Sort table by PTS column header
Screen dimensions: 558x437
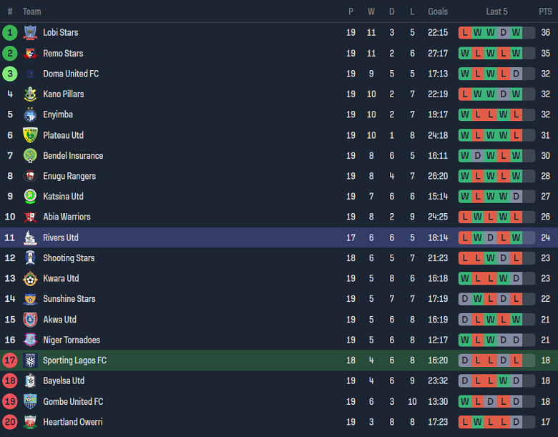545,11
